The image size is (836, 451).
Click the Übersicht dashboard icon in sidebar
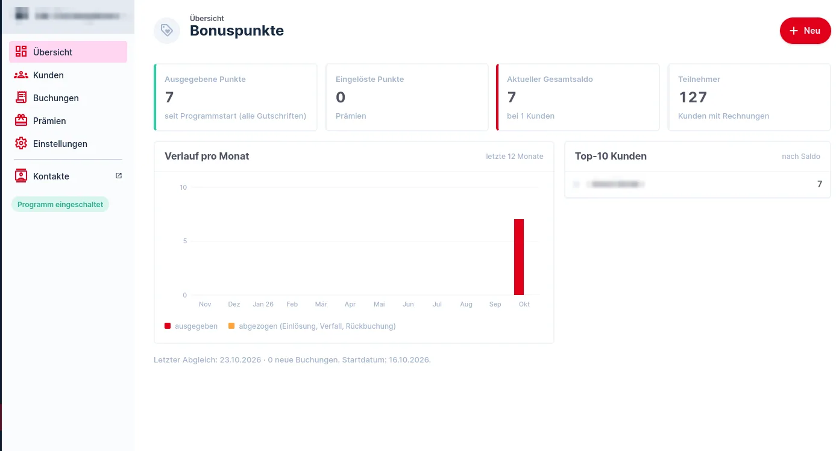coord(21,52)
